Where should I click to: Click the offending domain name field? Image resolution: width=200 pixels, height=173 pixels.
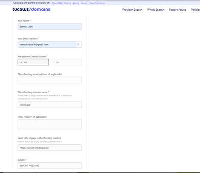coord(50,105)
